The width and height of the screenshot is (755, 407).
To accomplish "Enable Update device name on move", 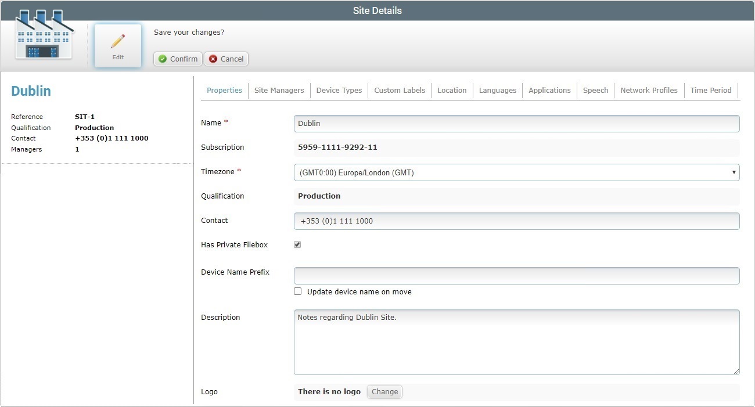I will point(297,291).
